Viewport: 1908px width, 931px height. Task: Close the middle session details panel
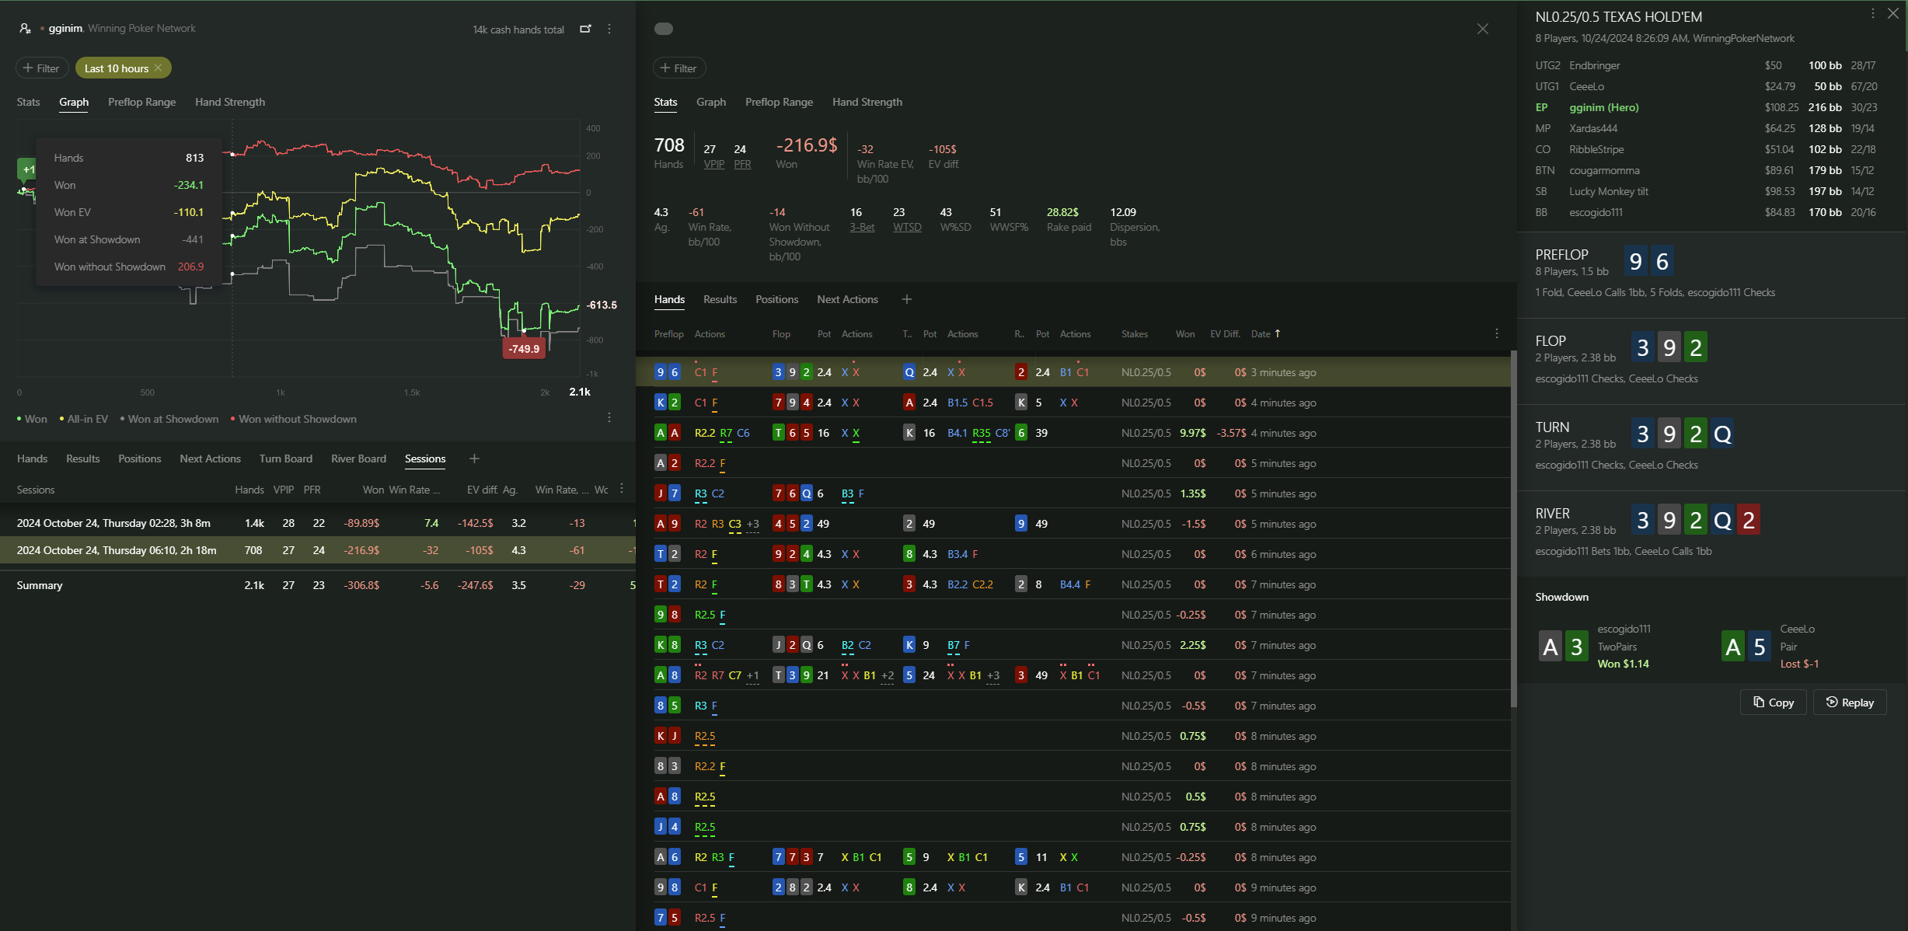[x=1483, y=29]
